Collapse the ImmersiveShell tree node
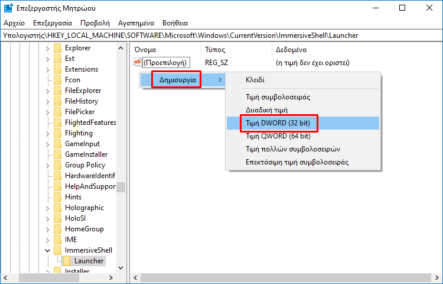 coord(47,251)
